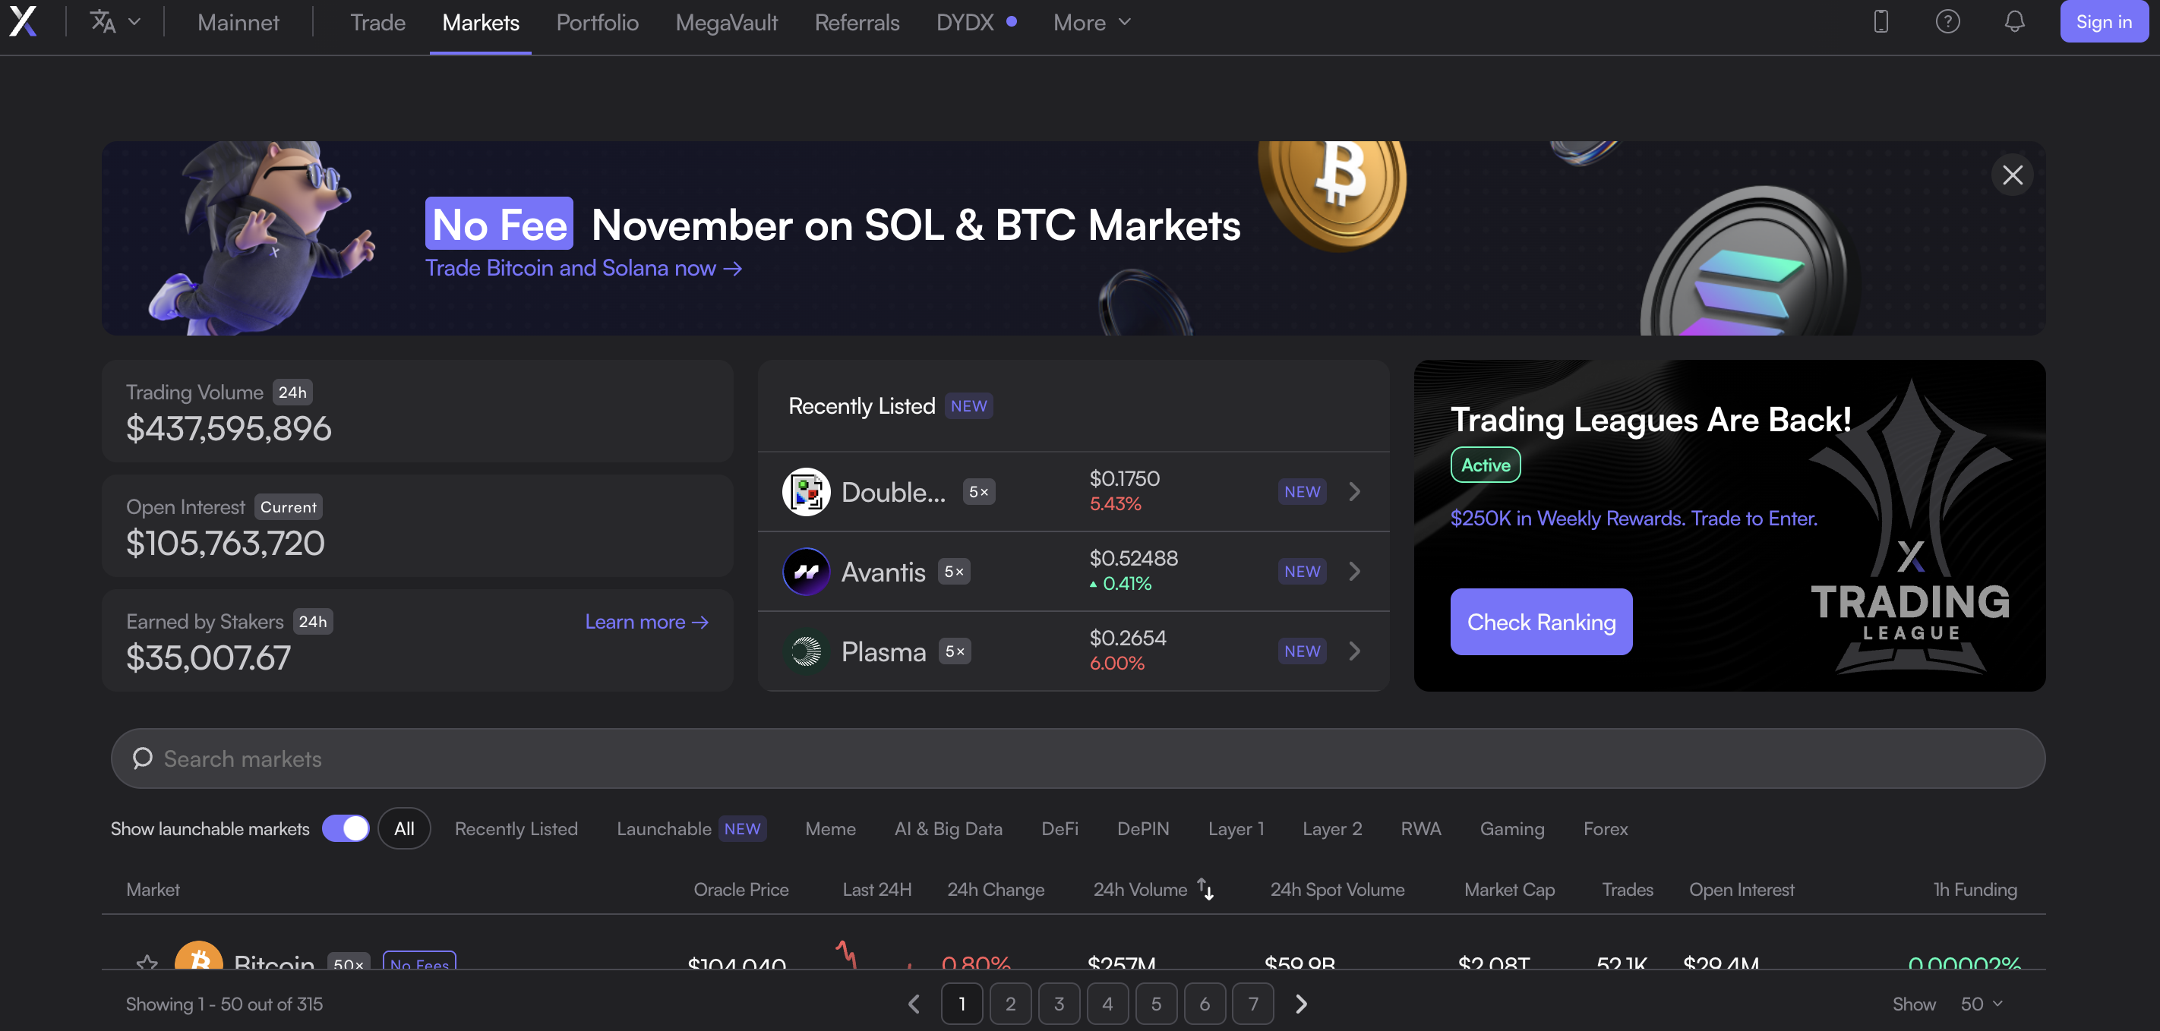Close the No Fee November banner
Image resolution: width=2160 pixels, height=1031 pixels.
[x=2013, y=175]
